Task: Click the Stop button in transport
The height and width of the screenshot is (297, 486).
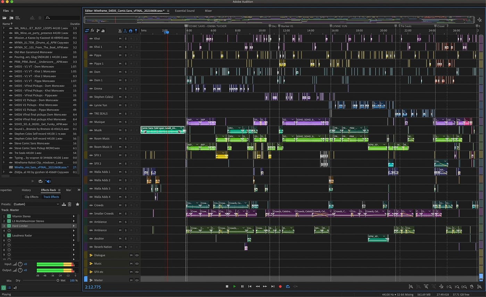Action: click(x=227, y=287)
